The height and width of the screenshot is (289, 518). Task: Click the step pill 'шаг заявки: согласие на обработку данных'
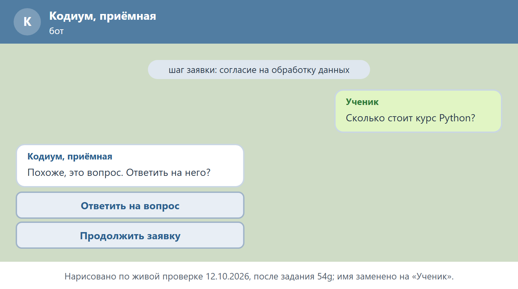tap(259, 70)
